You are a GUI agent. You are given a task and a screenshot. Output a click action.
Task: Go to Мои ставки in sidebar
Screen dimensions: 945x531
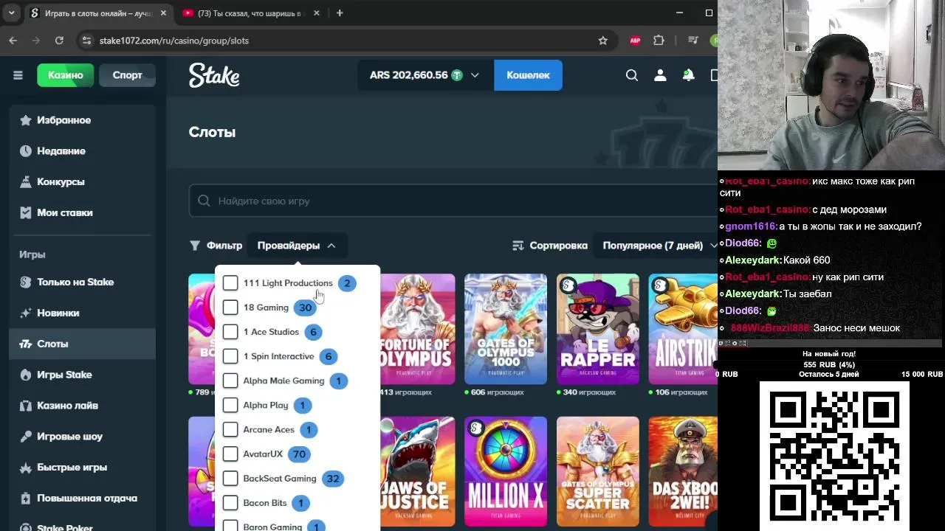click(x=82, y=213)
